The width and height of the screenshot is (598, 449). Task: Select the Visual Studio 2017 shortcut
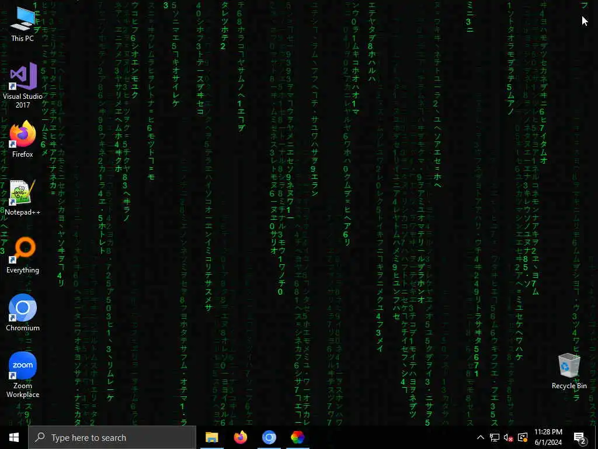point(23,85)
